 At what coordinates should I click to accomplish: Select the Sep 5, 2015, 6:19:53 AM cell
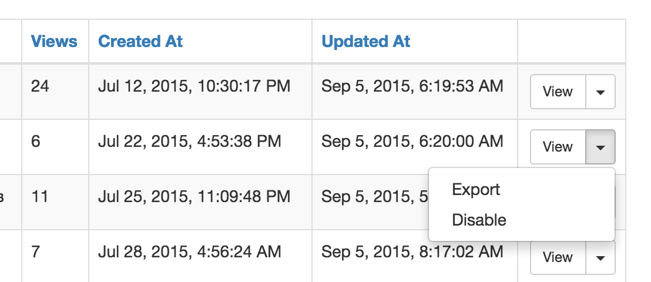pos(415,92)
